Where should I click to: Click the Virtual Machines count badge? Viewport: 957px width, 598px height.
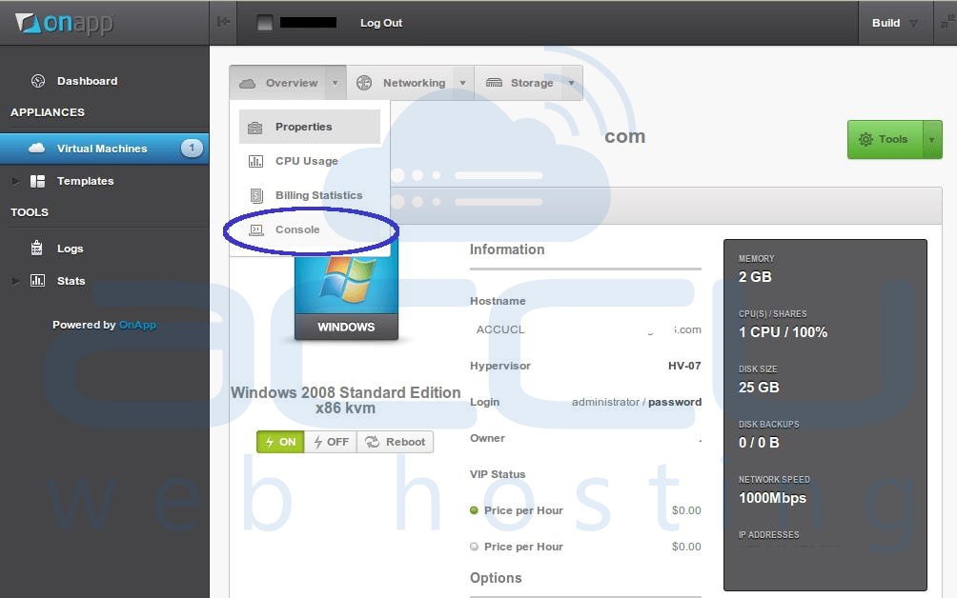pyautogui.click(x=192, y=149)
